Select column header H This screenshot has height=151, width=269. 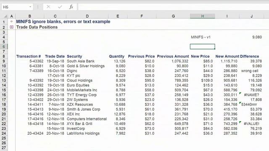pyautogui.click(x=203, y=16)
